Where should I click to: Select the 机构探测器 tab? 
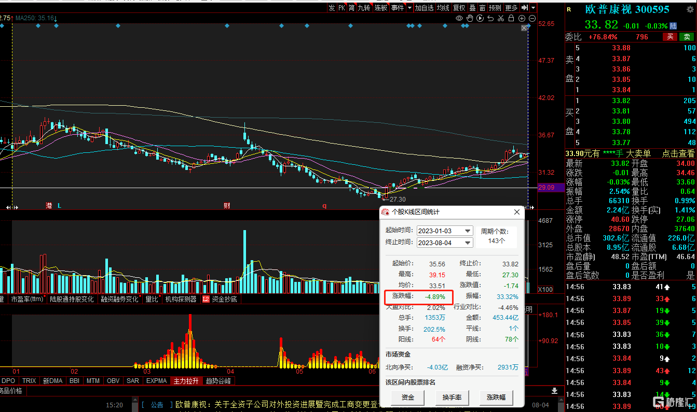181,299
